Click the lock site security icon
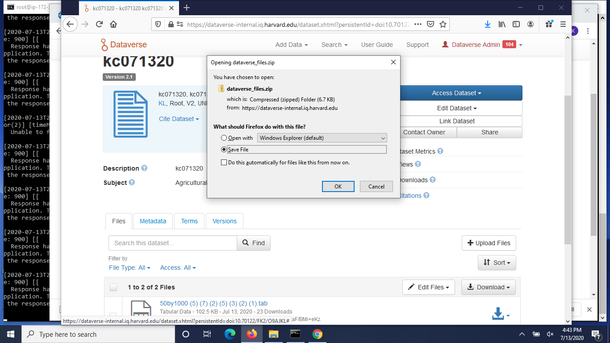The width and height of the screenshot is (610, 343). click(x=170, y=25)
